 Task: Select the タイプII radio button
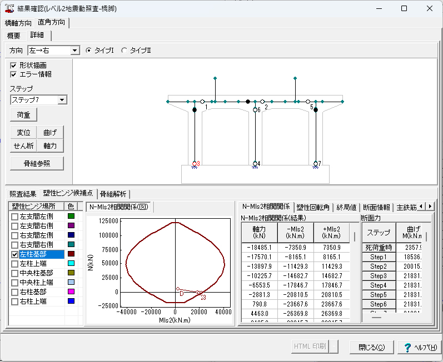click(124, 51)
